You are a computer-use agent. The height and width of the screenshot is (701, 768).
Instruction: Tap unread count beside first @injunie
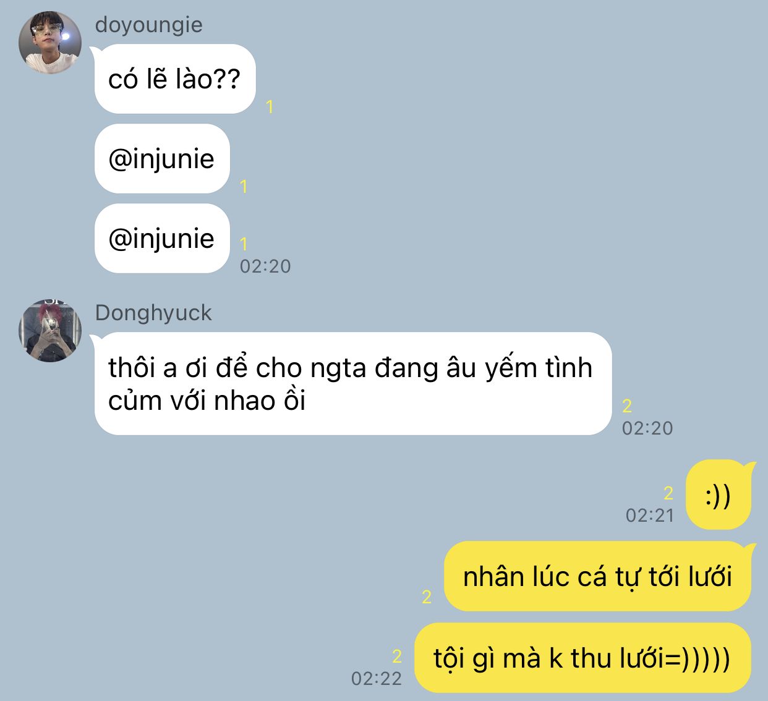tap(244, 187)
